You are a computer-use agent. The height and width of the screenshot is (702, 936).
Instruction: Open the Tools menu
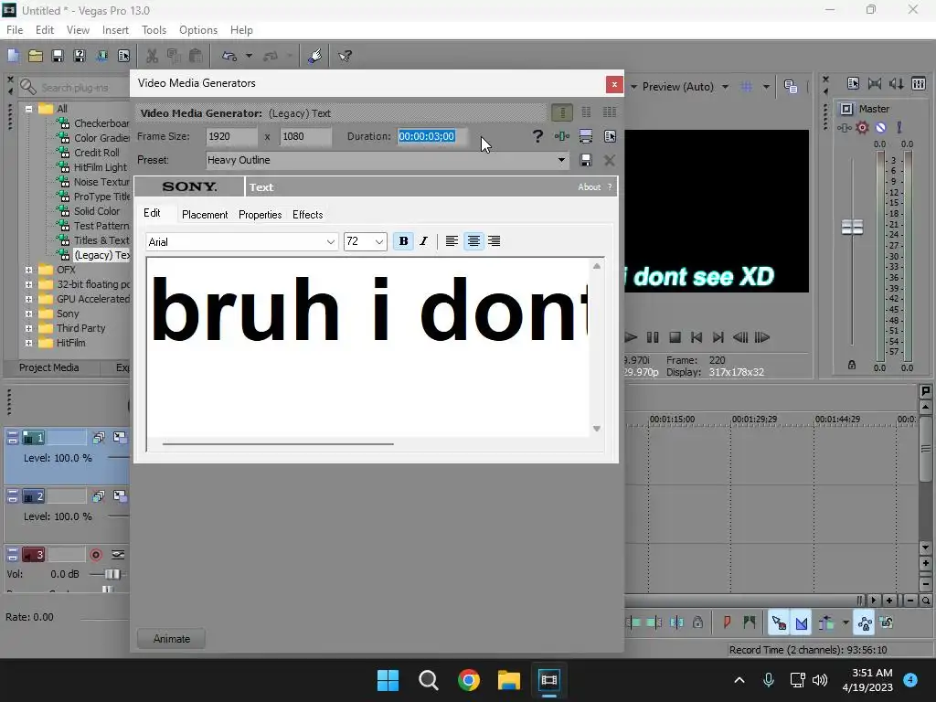154,30
